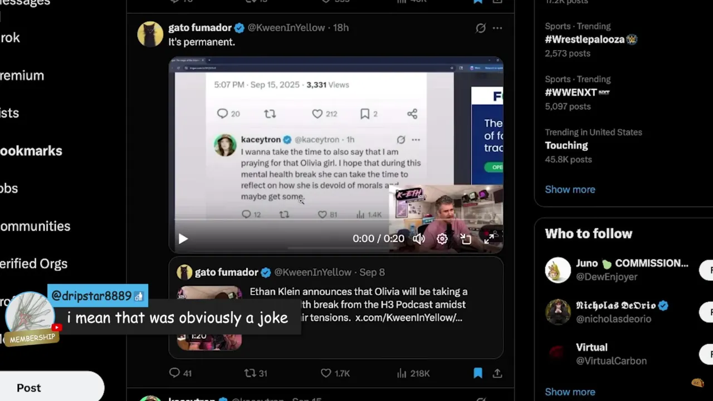
Task: Open x.com/KweenInYellow link in quoted tweet
Action: point(409,318)
